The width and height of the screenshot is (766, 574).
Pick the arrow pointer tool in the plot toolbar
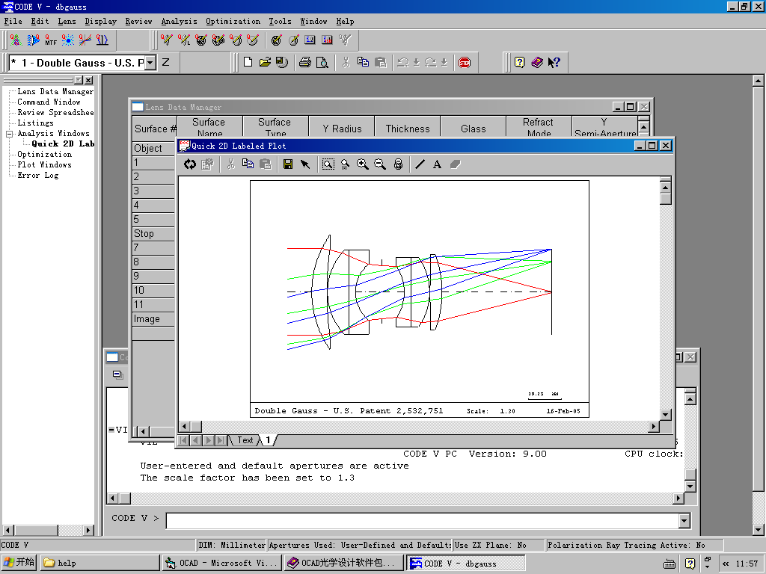[305, 164]
